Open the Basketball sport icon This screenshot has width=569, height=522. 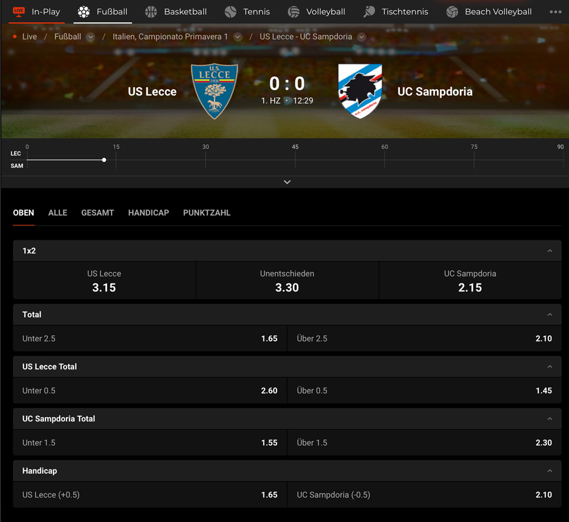coord(151,11)
